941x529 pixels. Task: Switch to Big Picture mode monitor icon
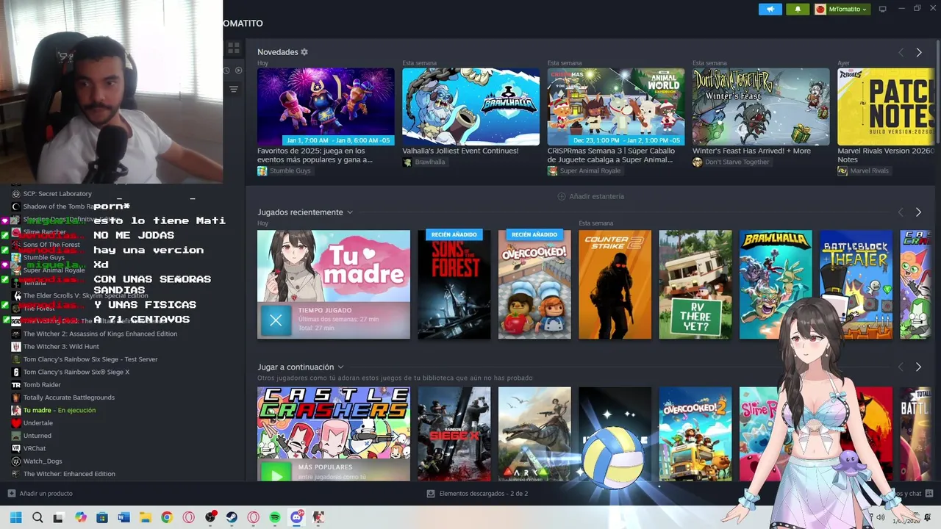(883, 9)
